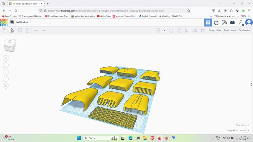253x142 pixels.
Task: Duplicate the selected object
Action: 20,30
